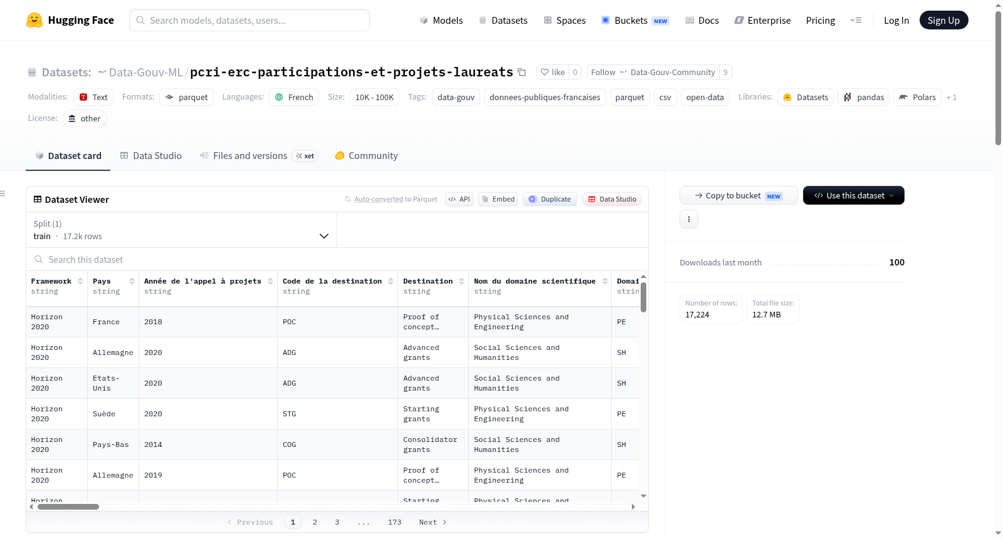Open the three-dot more options button
Image resolution: width=1003 pixels, height=539 pixels.
(x=689, y=219)
